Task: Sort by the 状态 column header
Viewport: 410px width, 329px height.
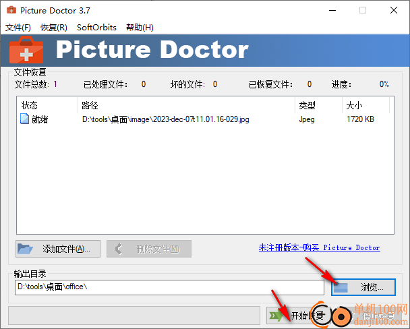Action: coord(47,105)
